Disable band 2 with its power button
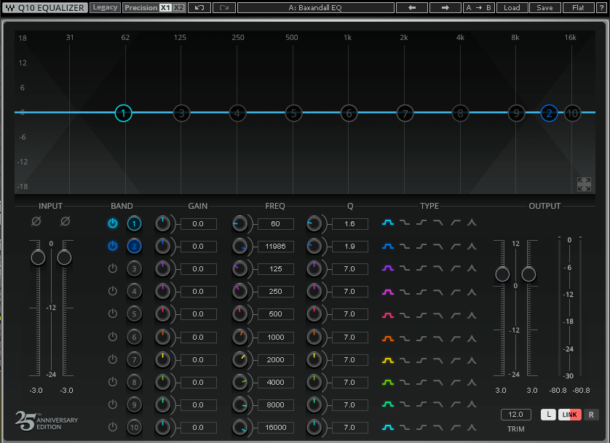The height and width of the screenshot is (443, 610). pos(112,246)
